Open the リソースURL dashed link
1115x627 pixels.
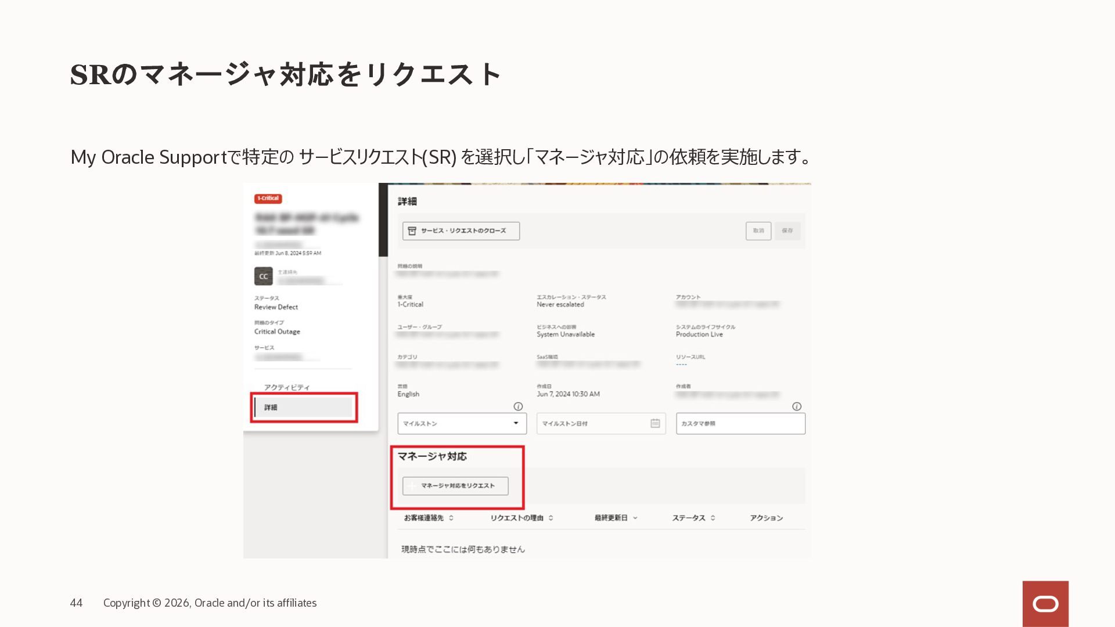[681, 365]
